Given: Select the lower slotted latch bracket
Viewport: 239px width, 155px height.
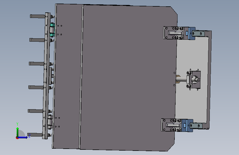Looking at the screenshot, I should coord(171,125).
